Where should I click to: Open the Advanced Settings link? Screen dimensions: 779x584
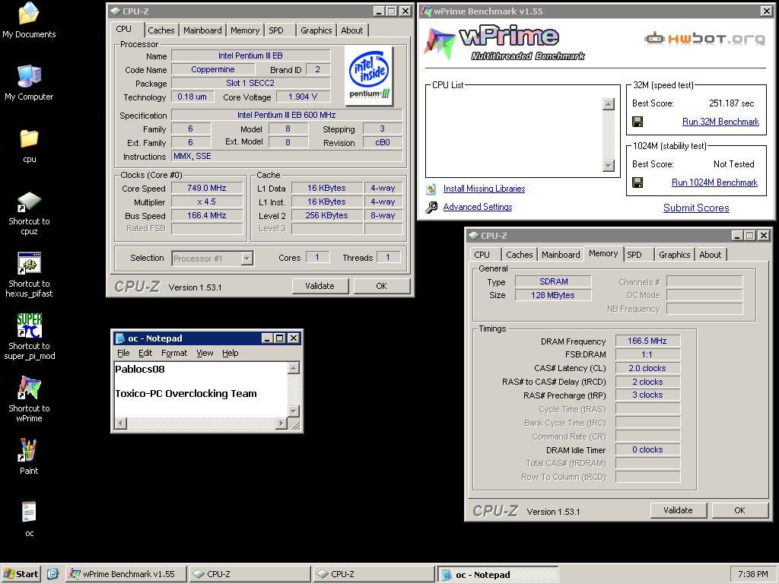[x=478, y=207]
